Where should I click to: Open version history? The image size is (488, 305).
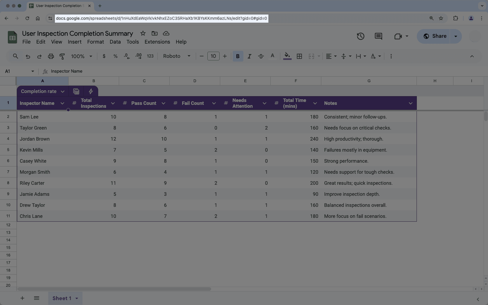(x=360, y=36)
